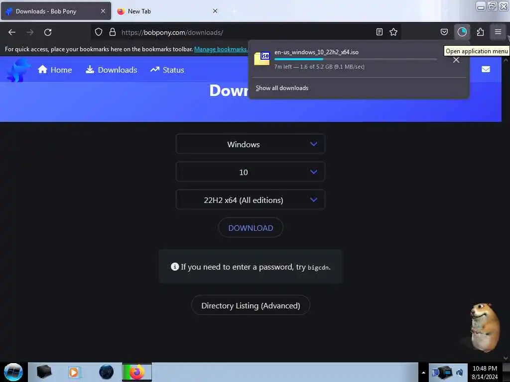Close the New Tab tab
Image resolution: width=510 pixels, height=382 pixels.
click(x=215, y=11)
